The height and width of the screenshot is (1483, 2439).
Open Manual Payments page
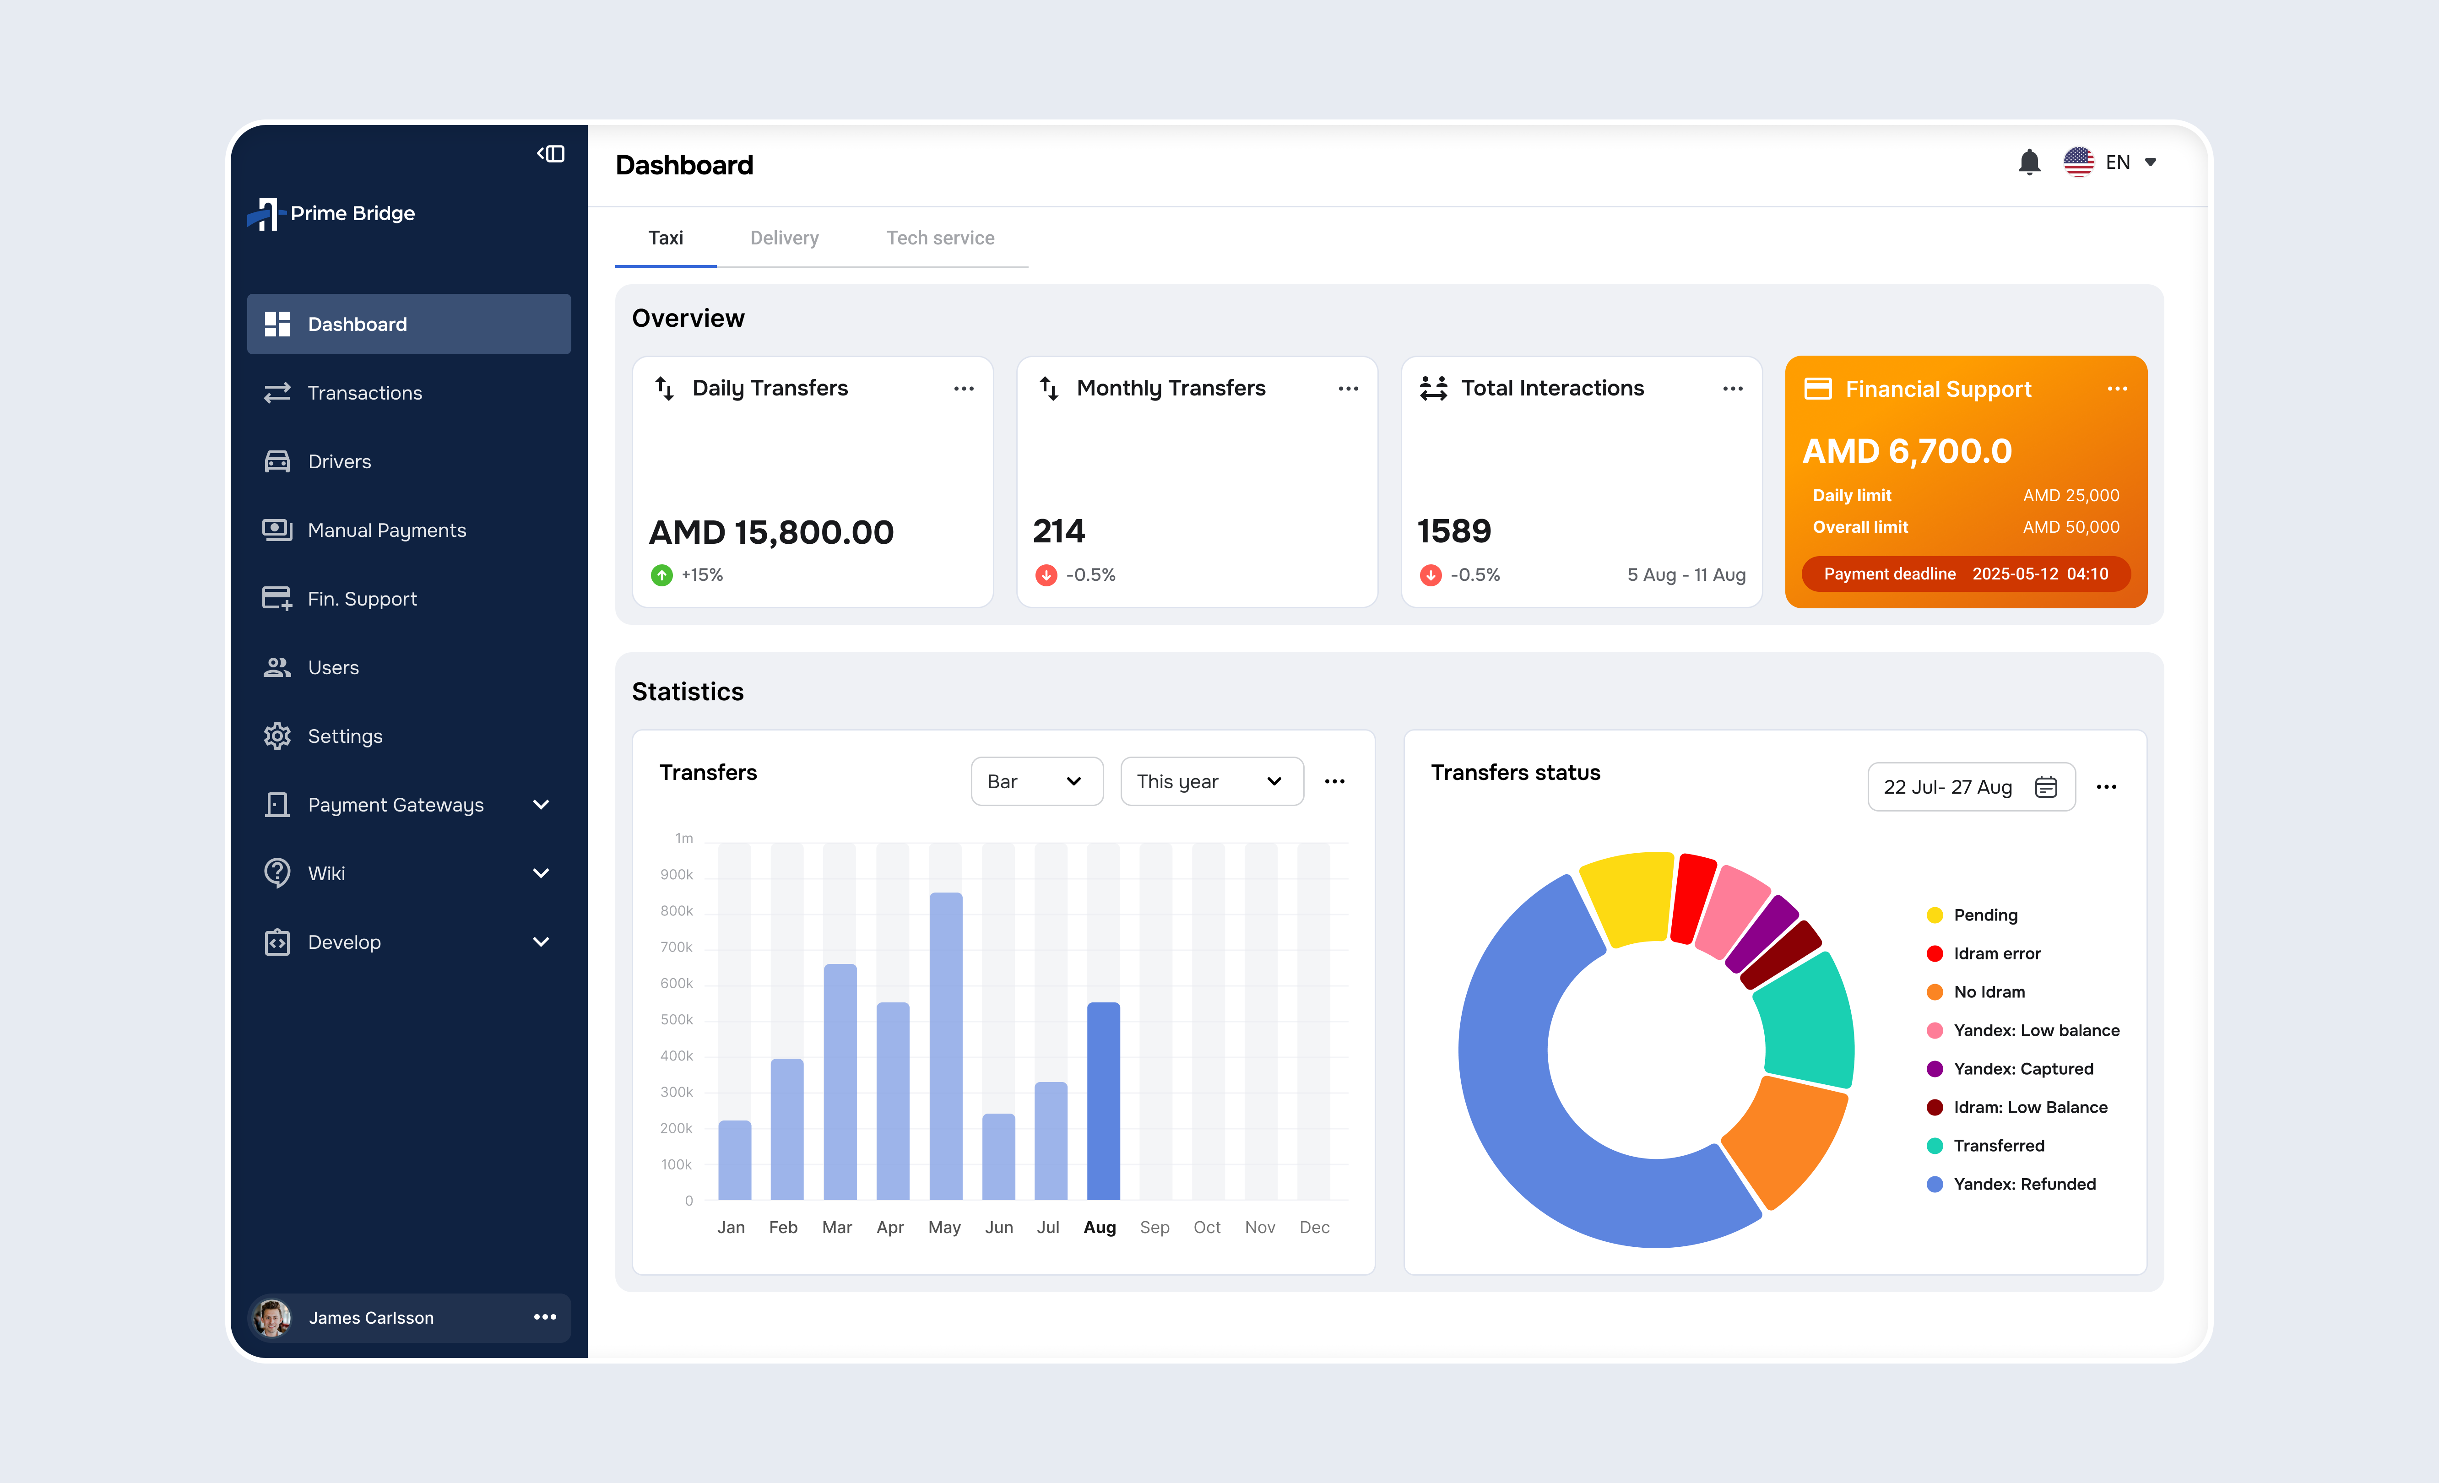coord(409,530)
